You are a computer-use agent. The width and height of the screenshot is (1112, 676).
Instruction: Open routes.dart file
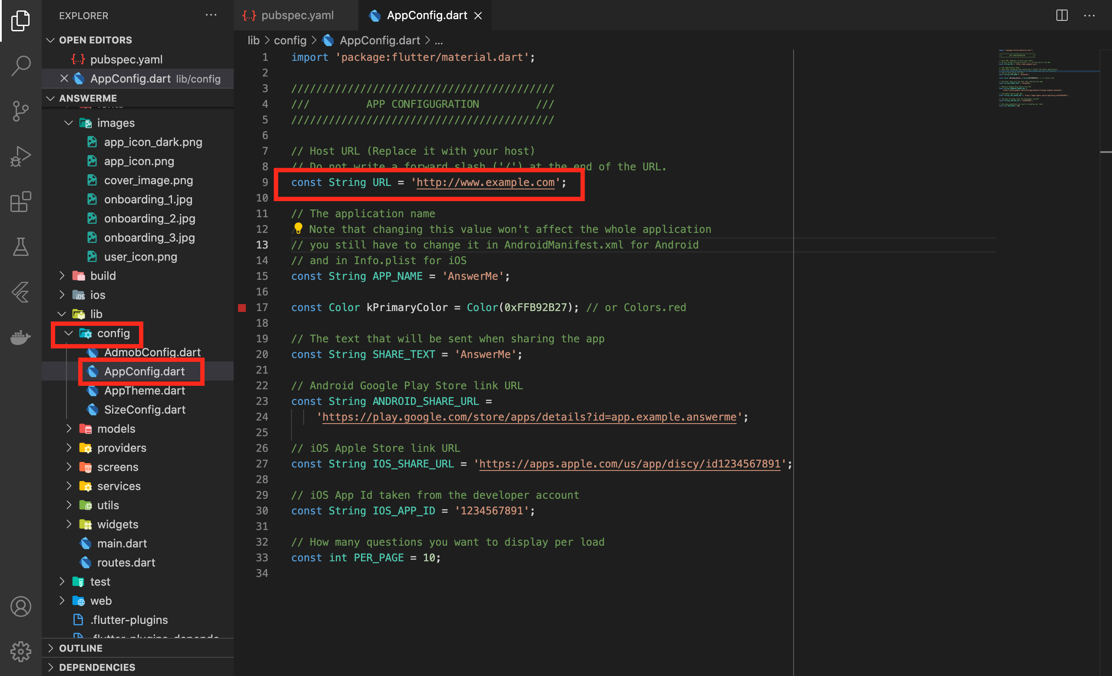(x=138, y=562)
